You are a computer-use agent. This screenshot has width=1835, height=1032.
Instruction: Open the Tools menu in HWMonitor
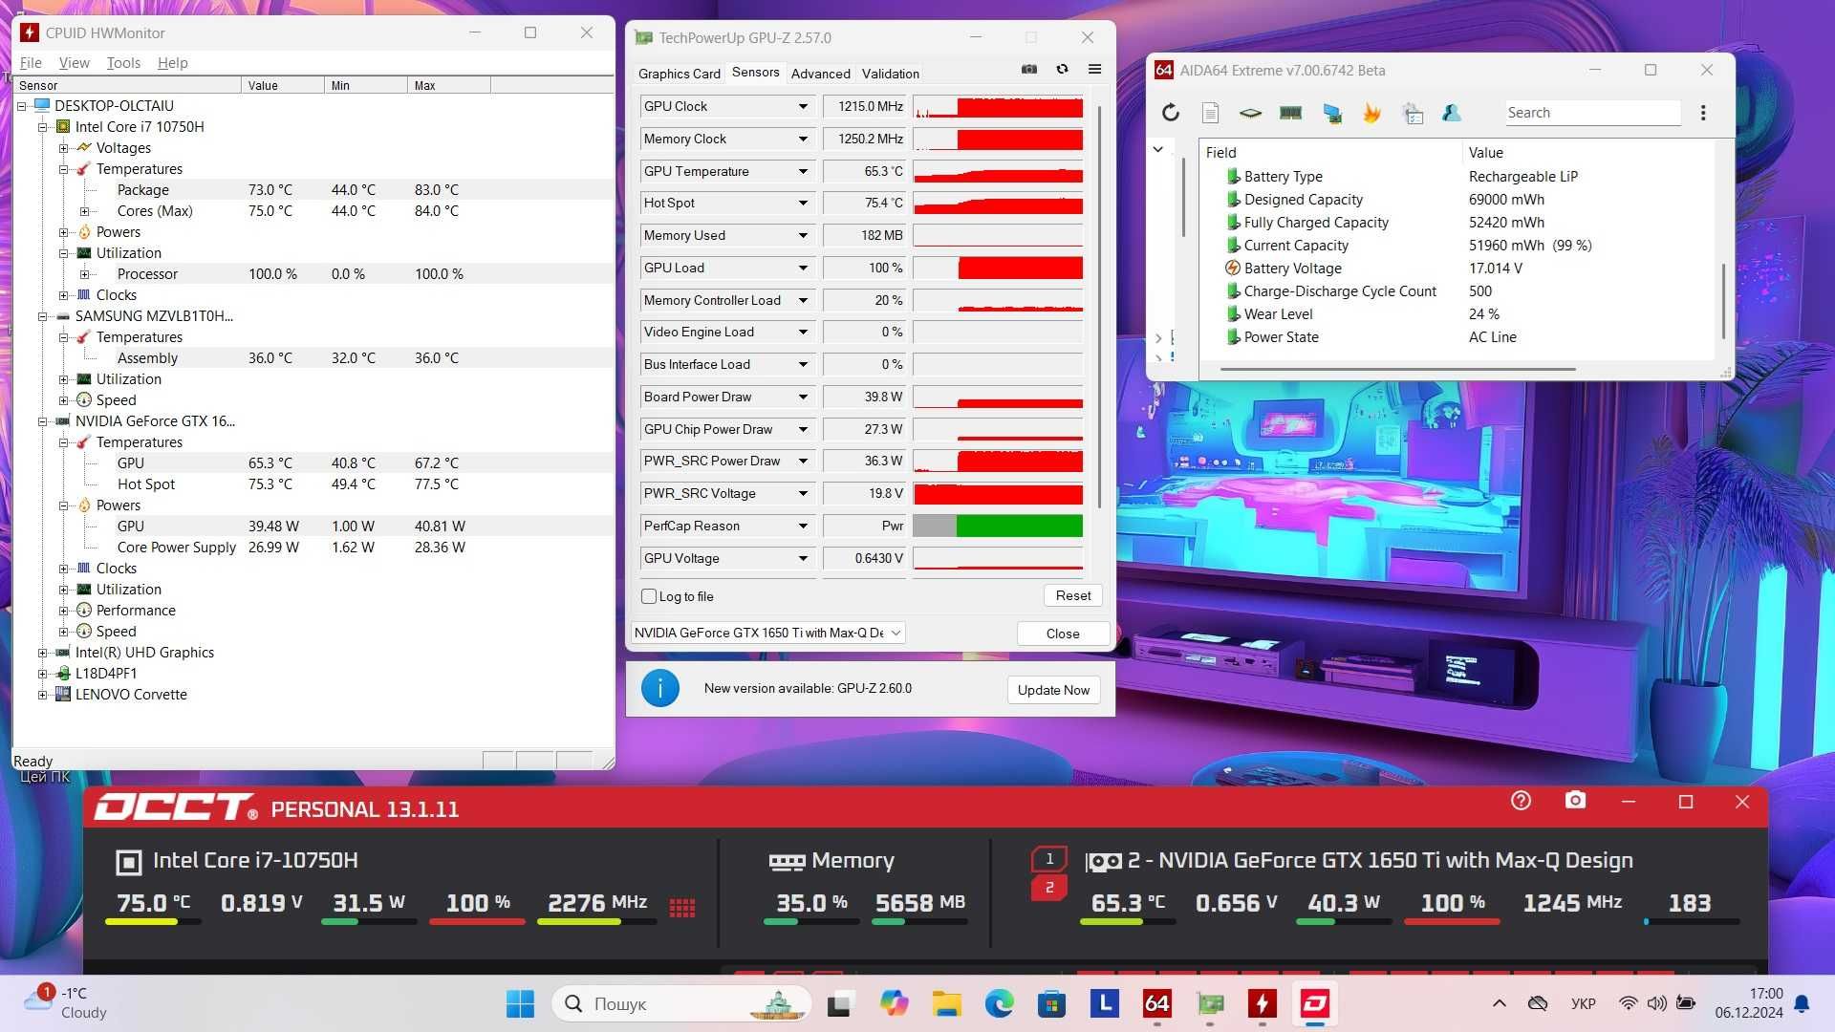pos(123,62)
